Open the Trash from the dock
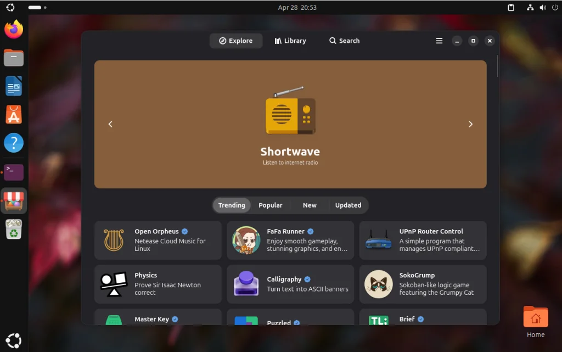The image size is (562, 352). point(14,230)
